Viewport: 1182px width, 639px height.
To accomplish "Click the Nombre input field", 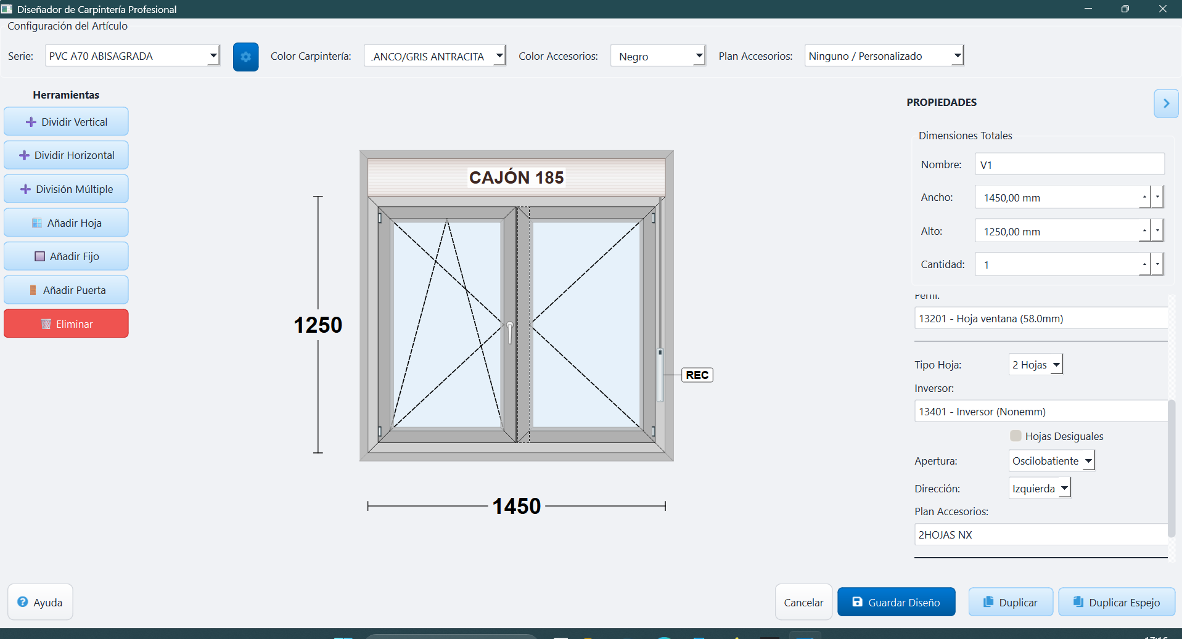I will pos(1069,165).
